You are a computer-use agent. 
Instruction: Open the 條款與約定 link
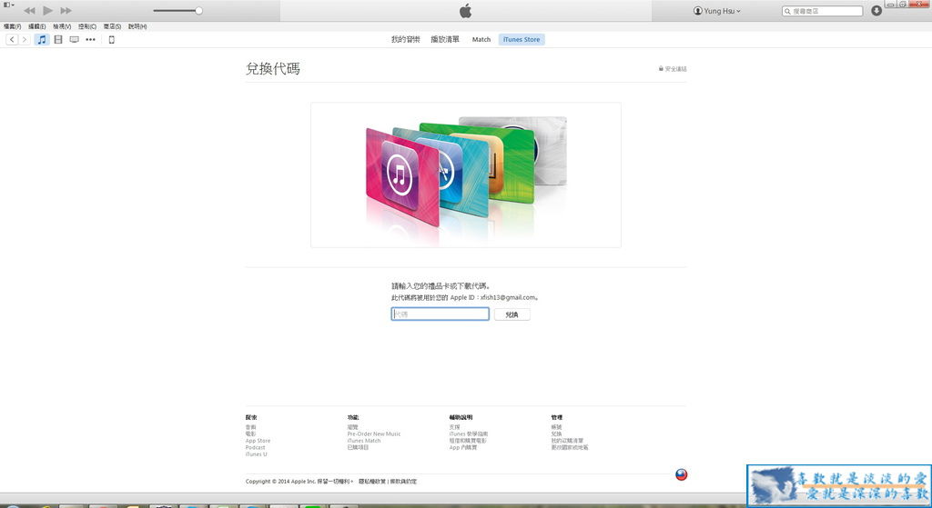[x=403, y=482]
